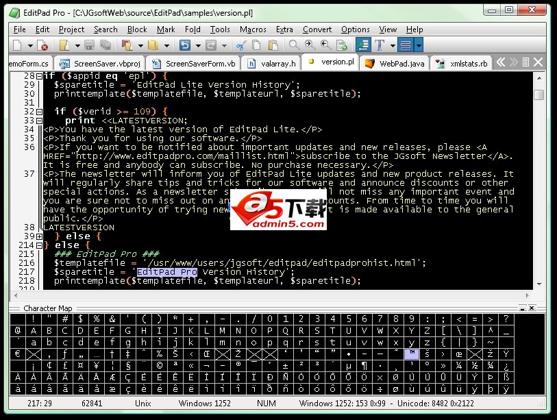Open the Convert menu
The height and width of the screenshot is (420, 557).
[x=317, y=29]
